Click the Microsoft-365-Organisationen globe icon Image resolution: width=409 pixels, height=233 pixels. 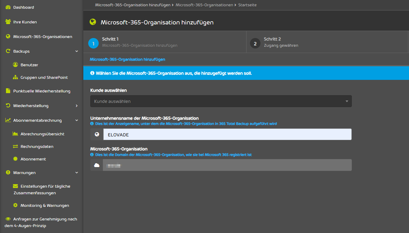(x=8, y=37)
